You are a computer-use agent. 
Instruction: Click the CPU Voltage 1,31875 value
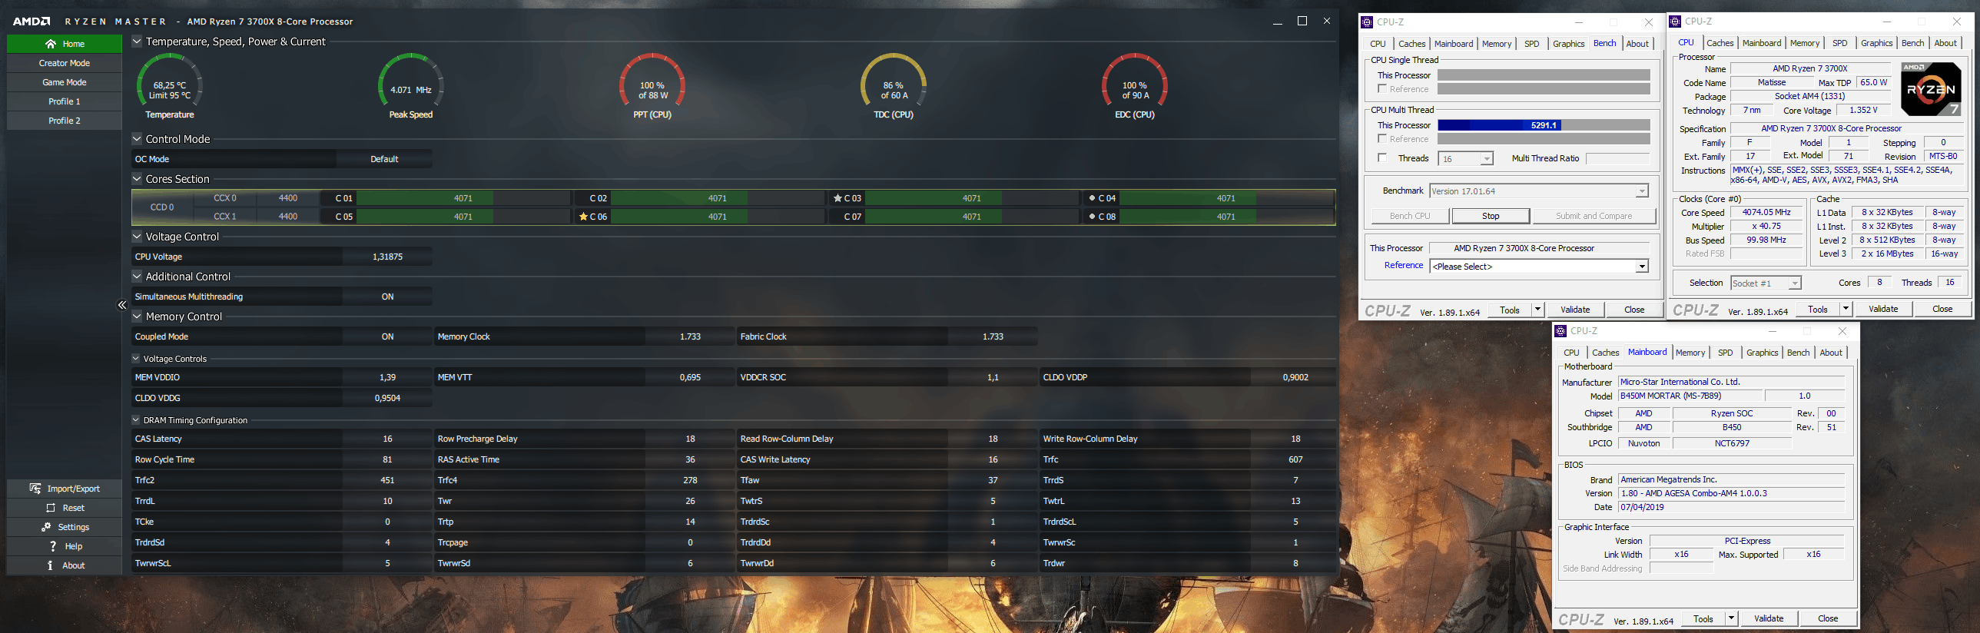click(387, 257)
